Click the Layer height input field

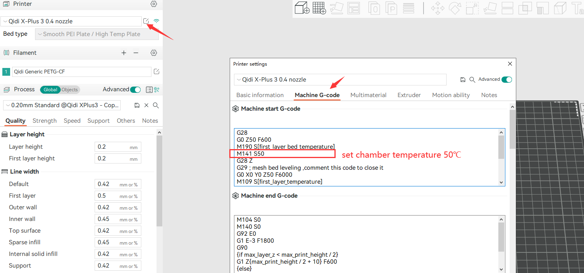pyautogui.click(x=112, y=147)
